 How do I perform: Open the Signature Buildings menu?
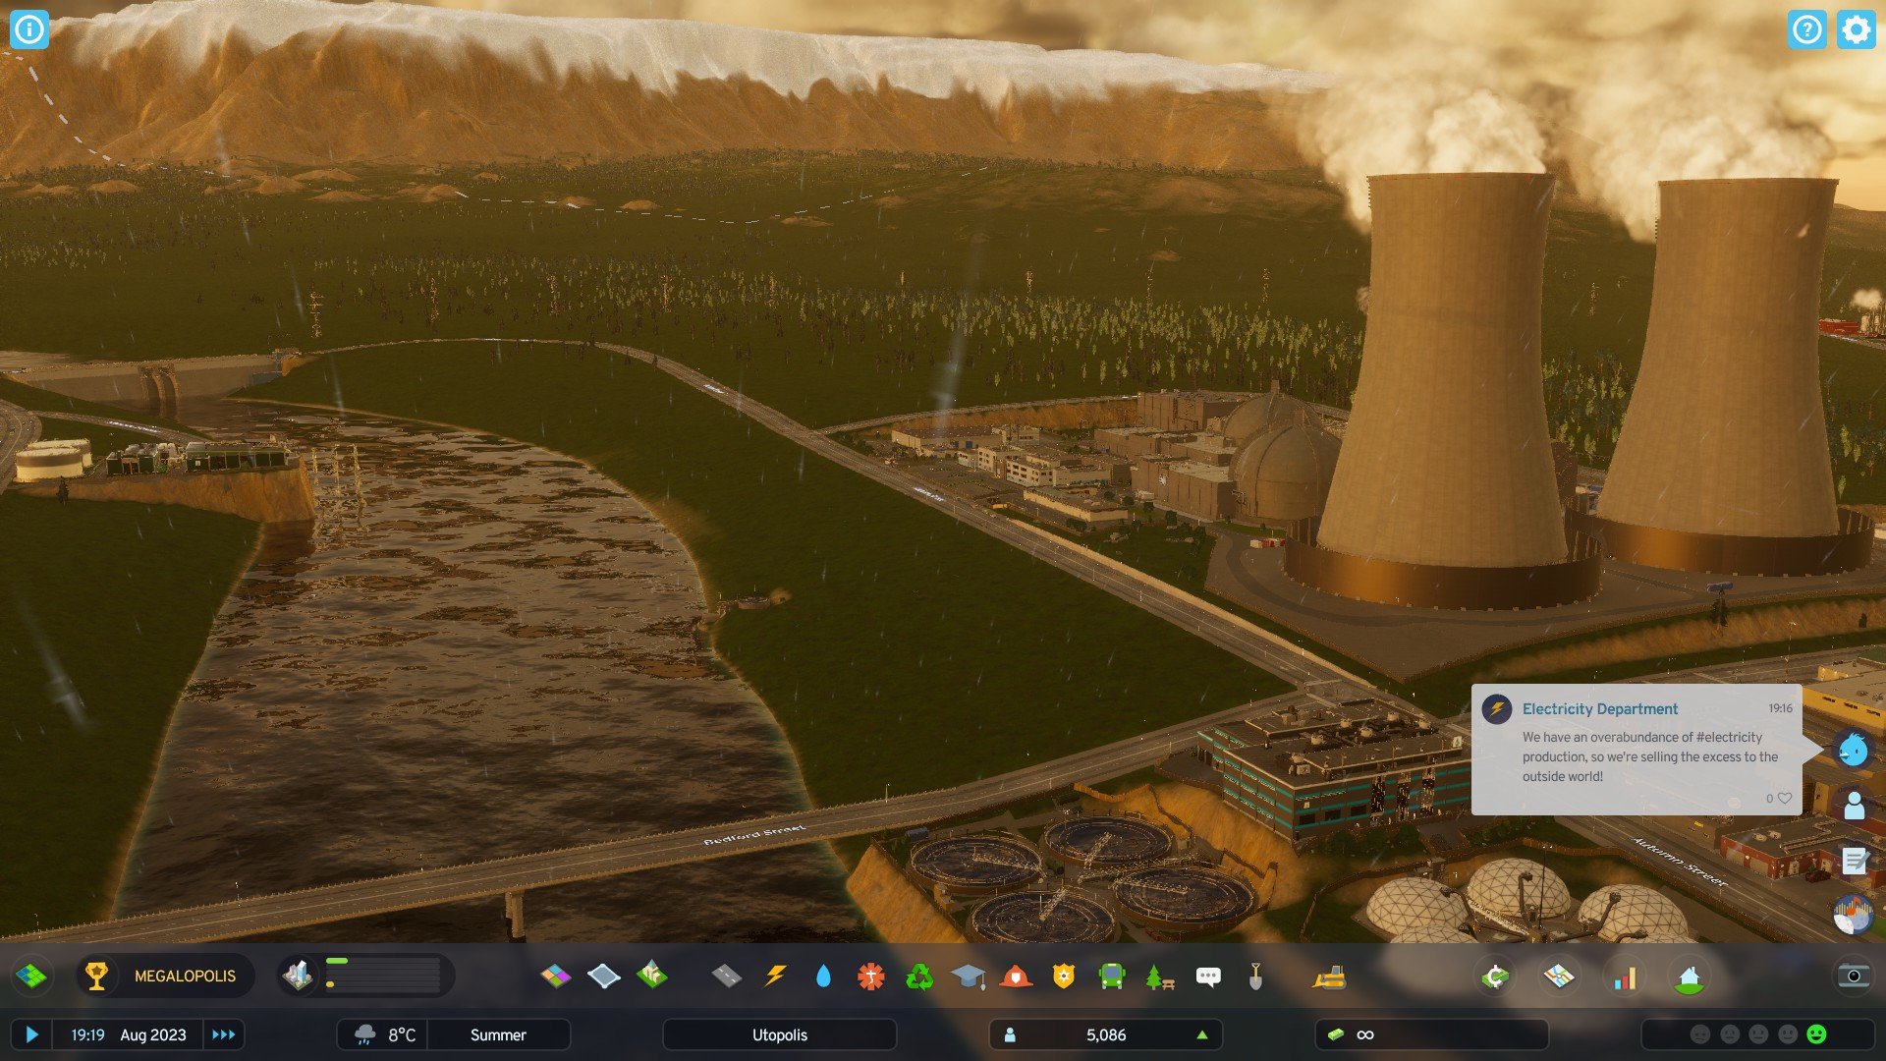[651, 976]
